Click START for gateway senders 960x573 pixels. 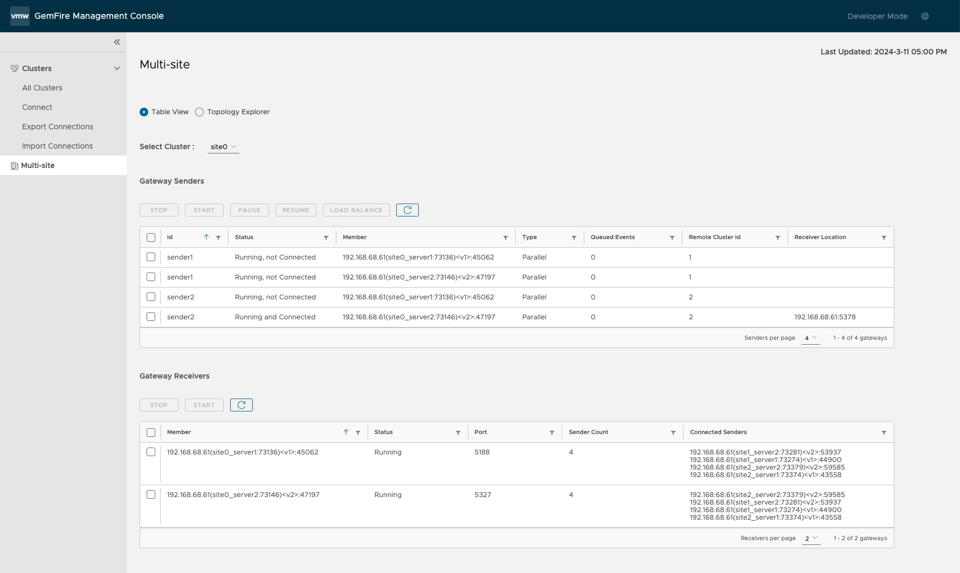tap(204, 210)
